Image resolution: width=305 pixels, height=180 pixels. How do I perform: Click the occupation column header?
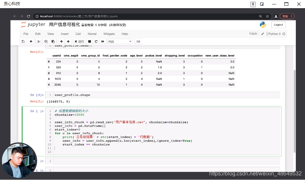(x=195, y=56)
